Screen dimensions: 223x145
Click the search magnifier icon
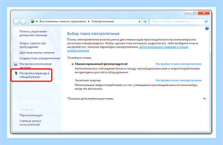click(x=206, y=22)
